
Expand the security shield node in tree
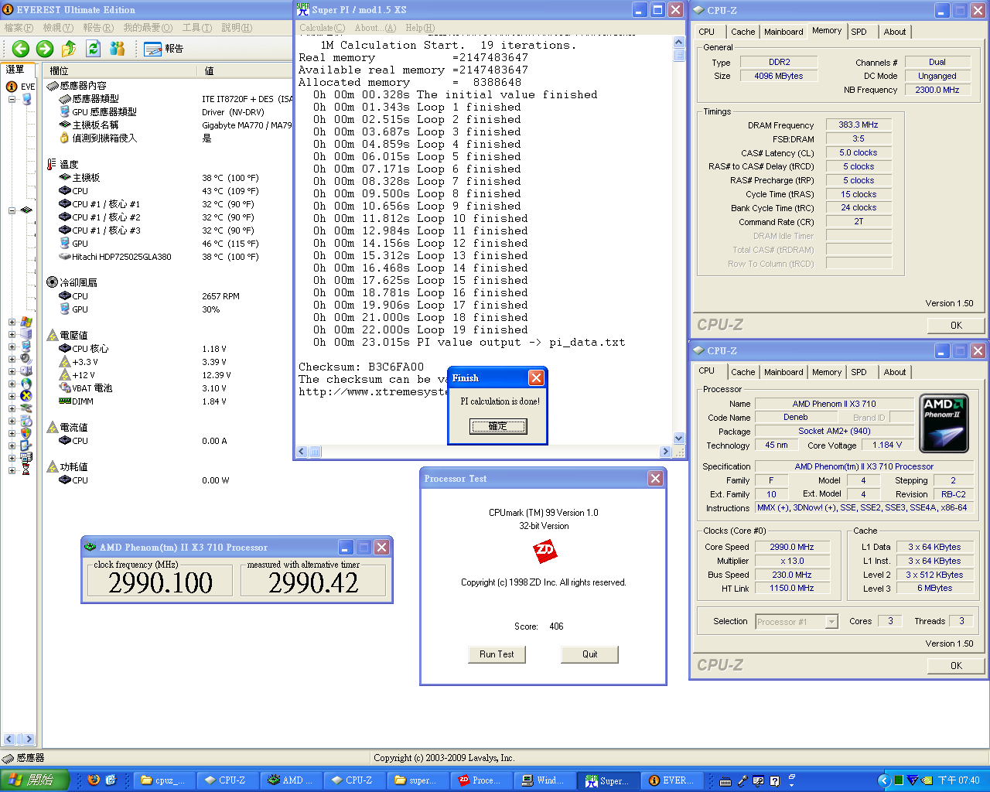[x=12, y=433]
